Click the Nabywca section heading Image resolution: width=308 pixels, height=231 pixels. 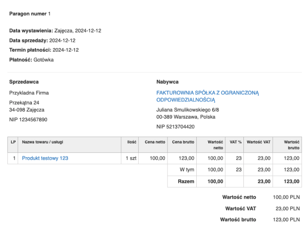pos(168,82)
